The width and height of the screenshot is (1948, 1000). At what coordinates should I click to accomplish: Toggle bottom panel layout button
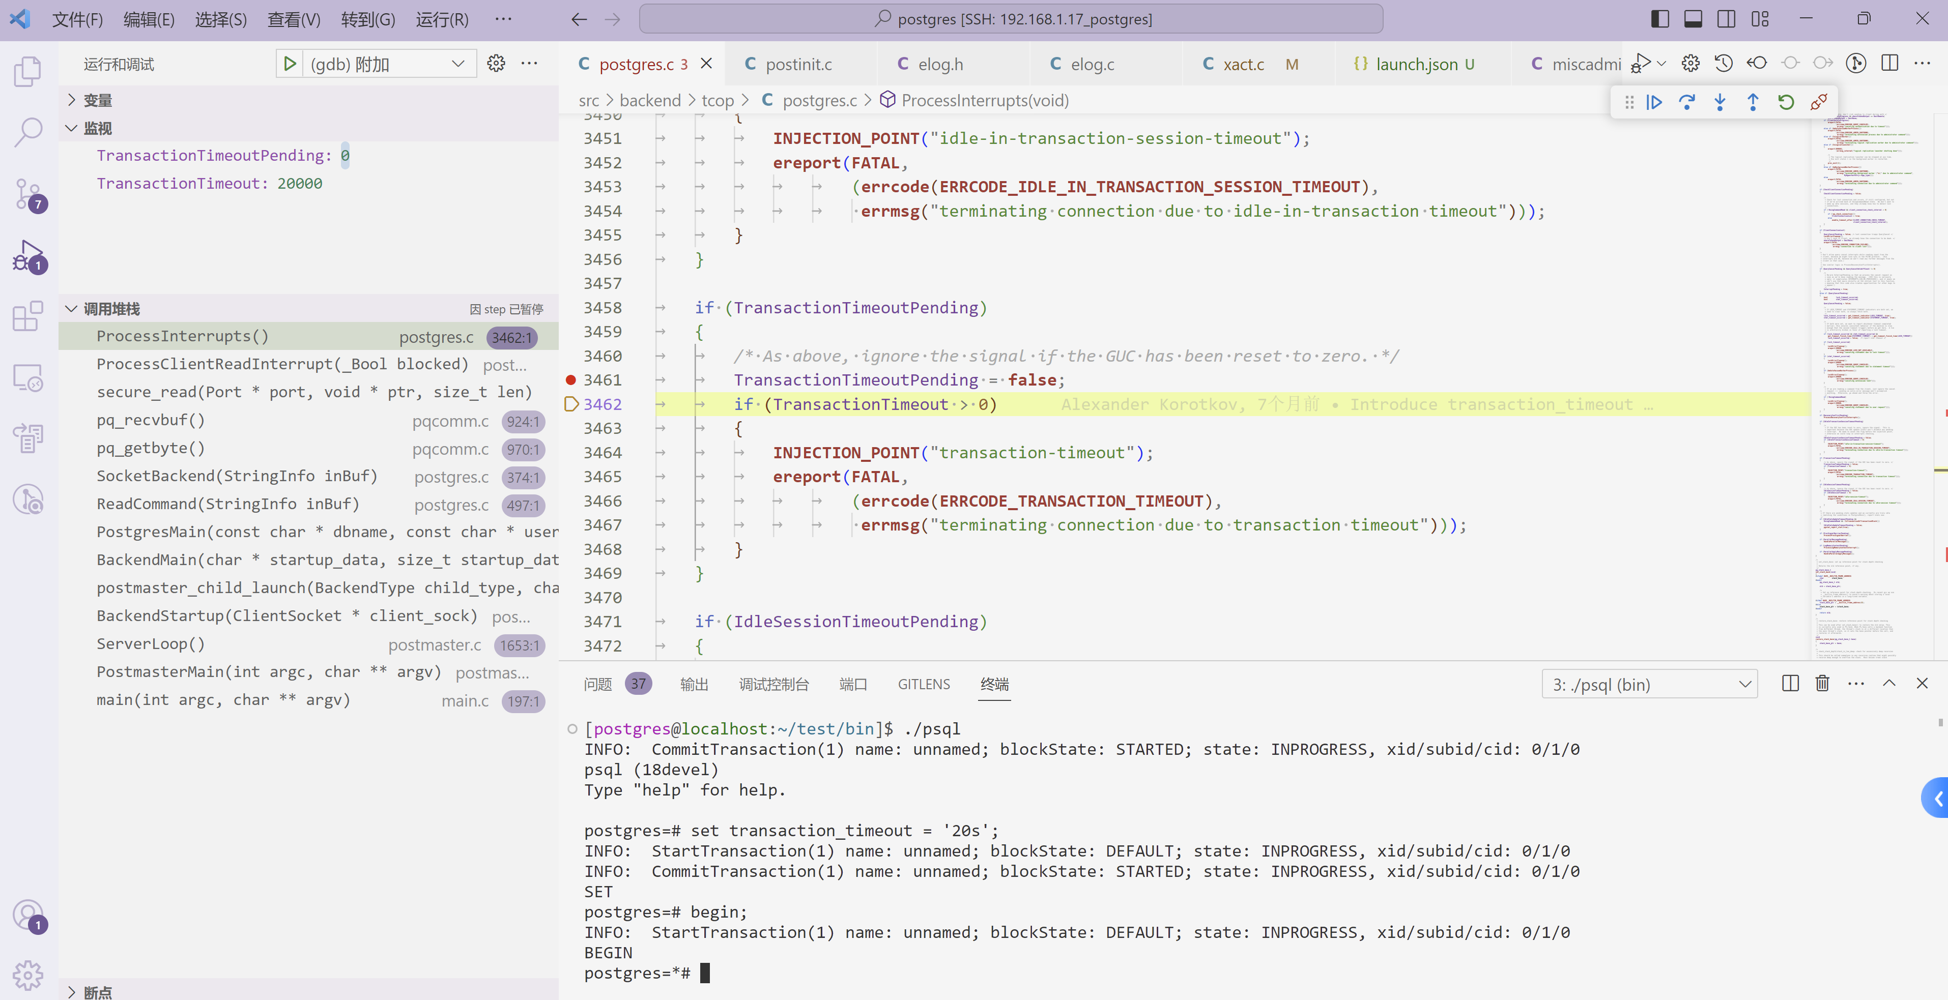pos(1693,19)
